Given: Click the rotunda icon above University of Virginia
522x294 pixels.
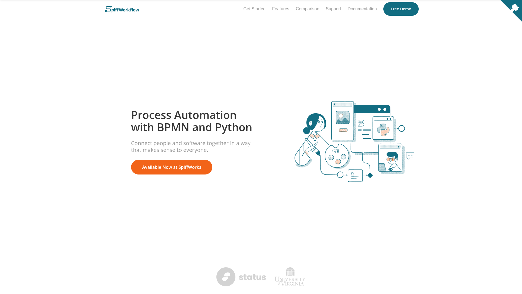Looking at the screenshot, I should tap(290, 272).
